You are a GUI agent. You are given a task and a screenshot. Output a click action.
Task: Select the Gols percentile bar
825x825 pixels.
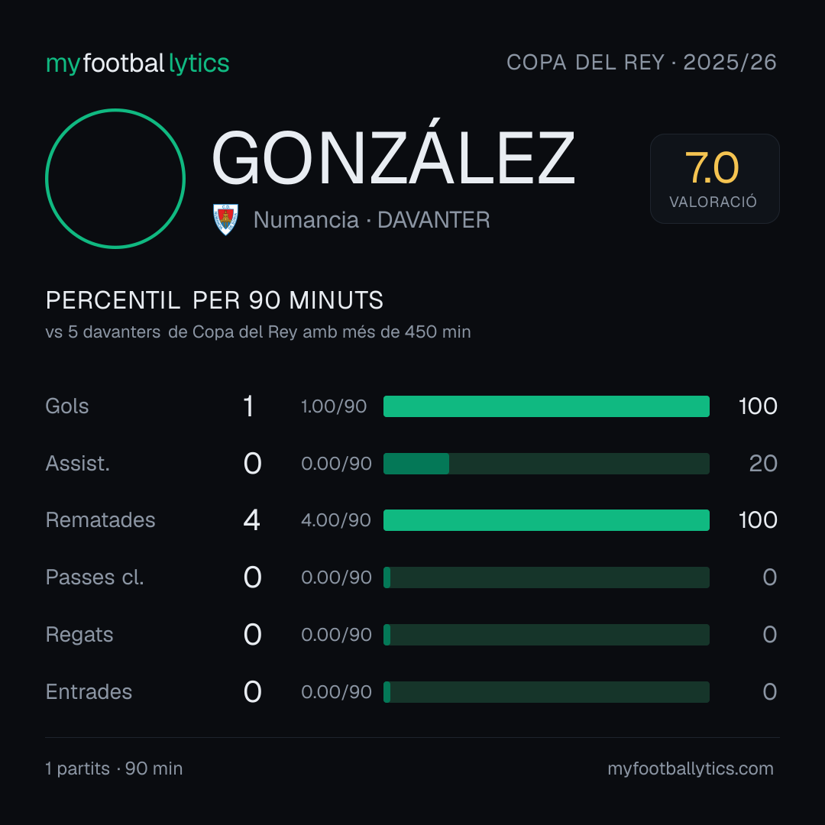point(546,406)
